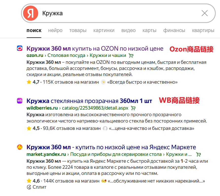Click catalog/225349863/detail.aspx path link
The width and height of the screenshot is (220, 196).
pos(95,108)
